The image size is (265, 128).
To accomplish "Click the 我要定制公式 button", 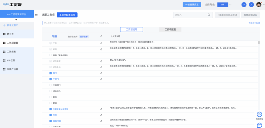I will 251,15.
